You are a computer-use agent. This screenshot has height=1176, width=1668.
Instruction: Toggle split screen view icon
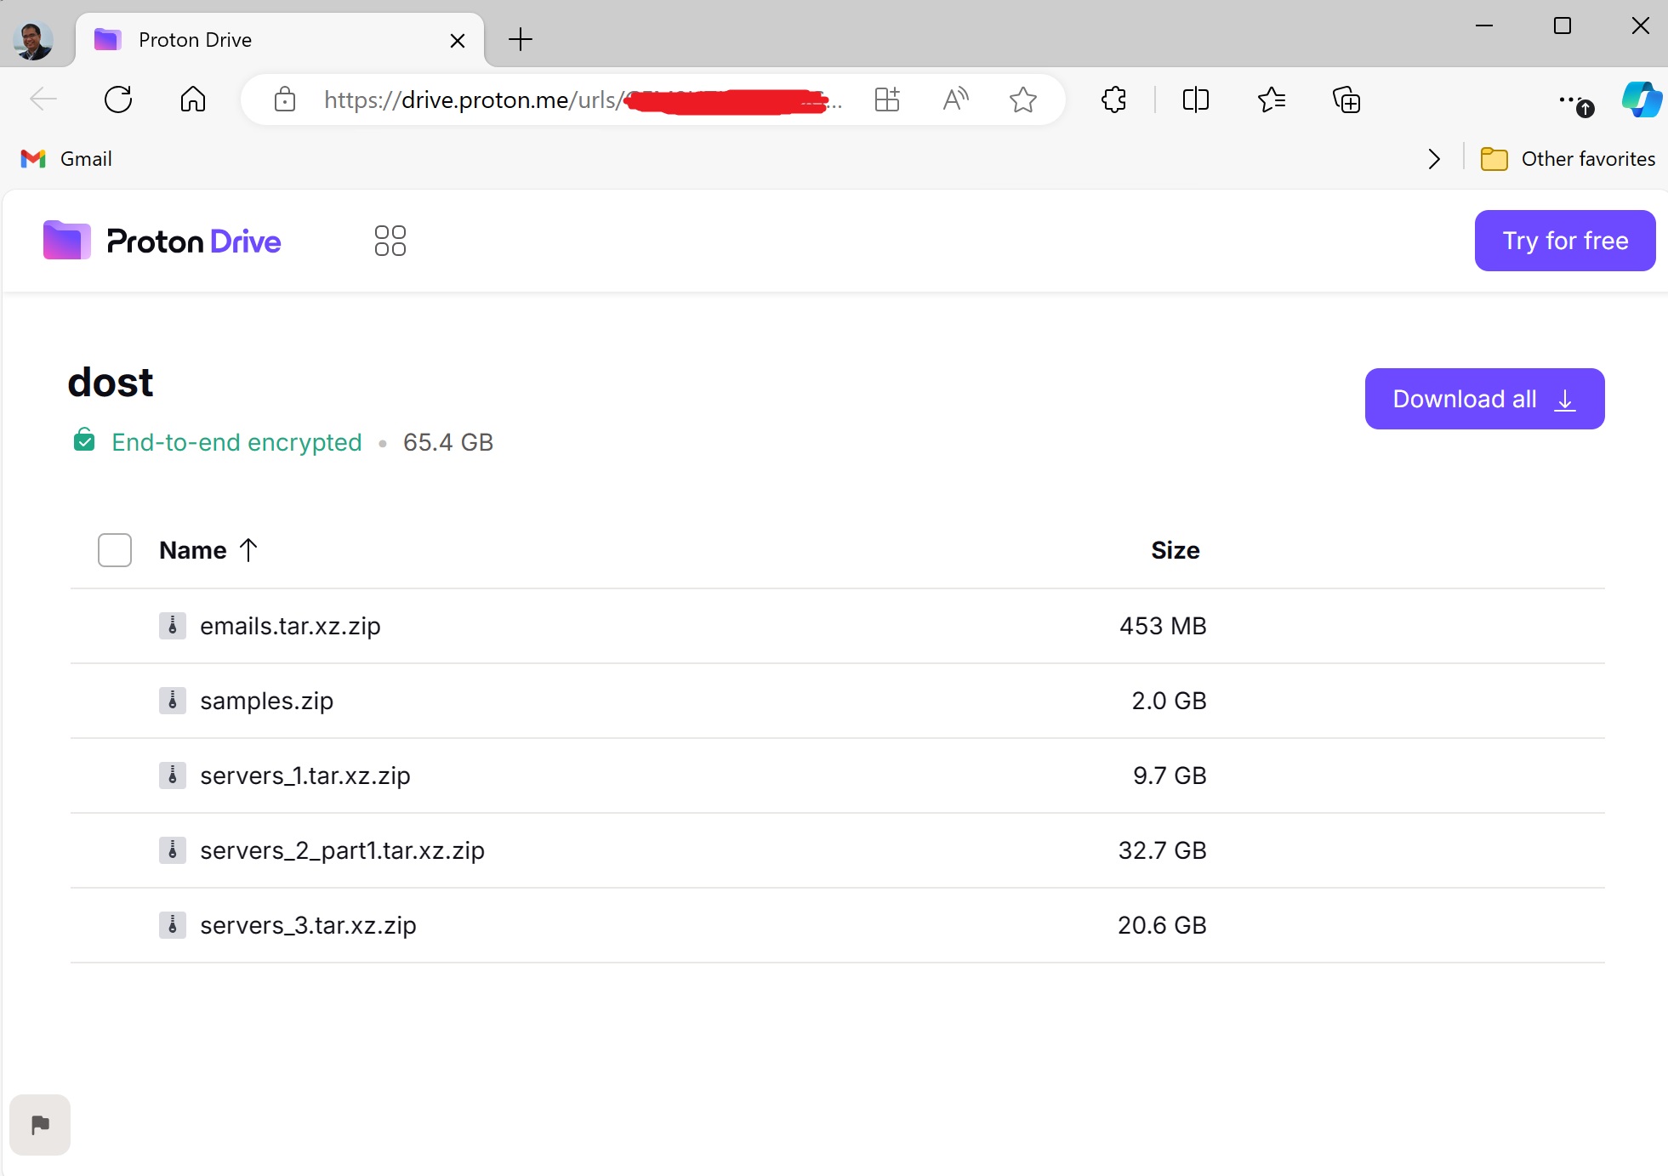point(1195,99)
